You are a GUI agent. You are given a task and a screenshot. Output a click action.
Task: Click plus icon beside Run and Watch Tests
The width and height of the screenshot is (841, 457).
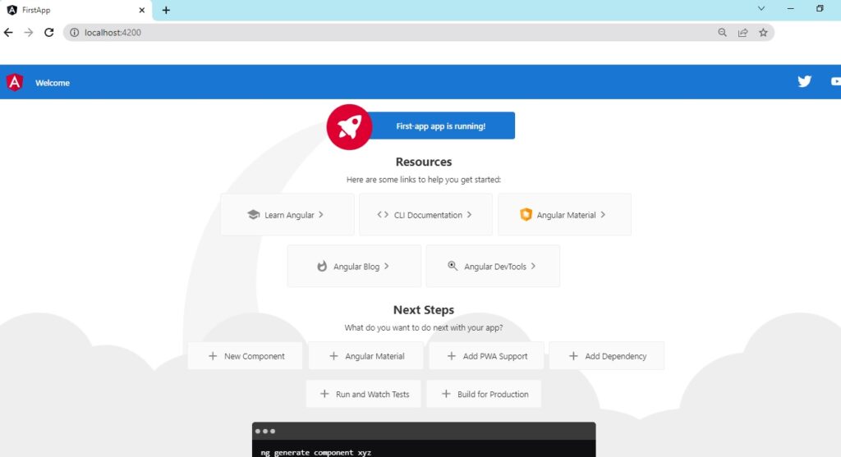coord(324,394)
